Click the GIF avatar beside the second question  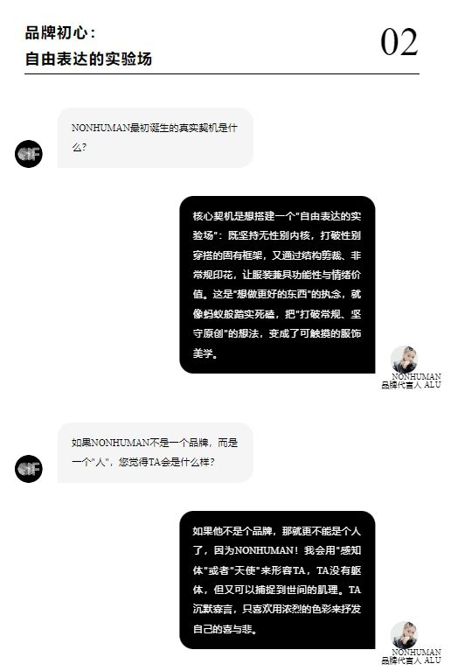[29, 469]
